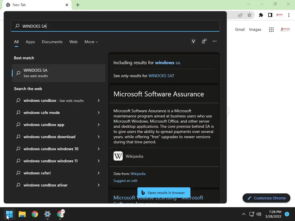Click Open results in browser button

point(164,193)
